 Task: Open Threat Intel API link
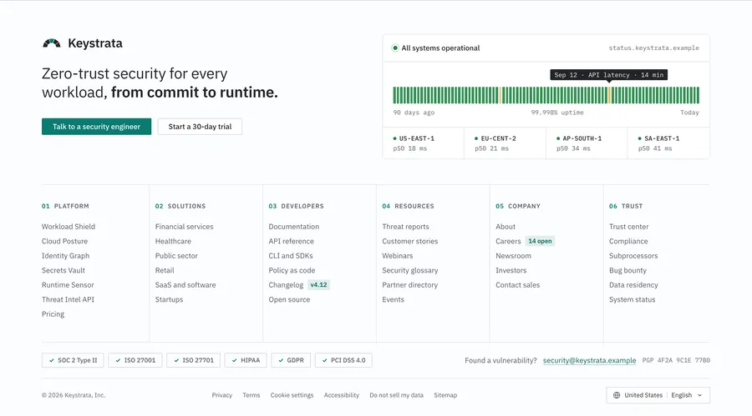point(69,299)
